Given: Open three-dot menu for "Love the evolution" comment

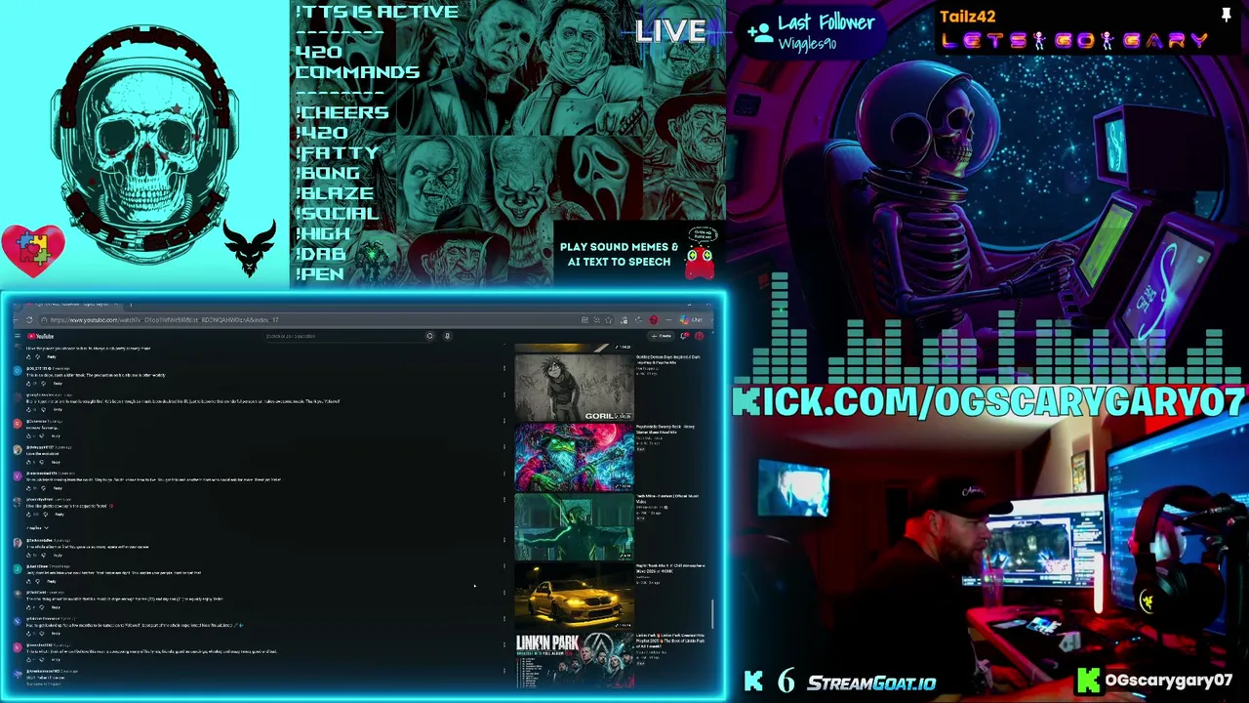Looking at the screenshot, I should point(504,448).
